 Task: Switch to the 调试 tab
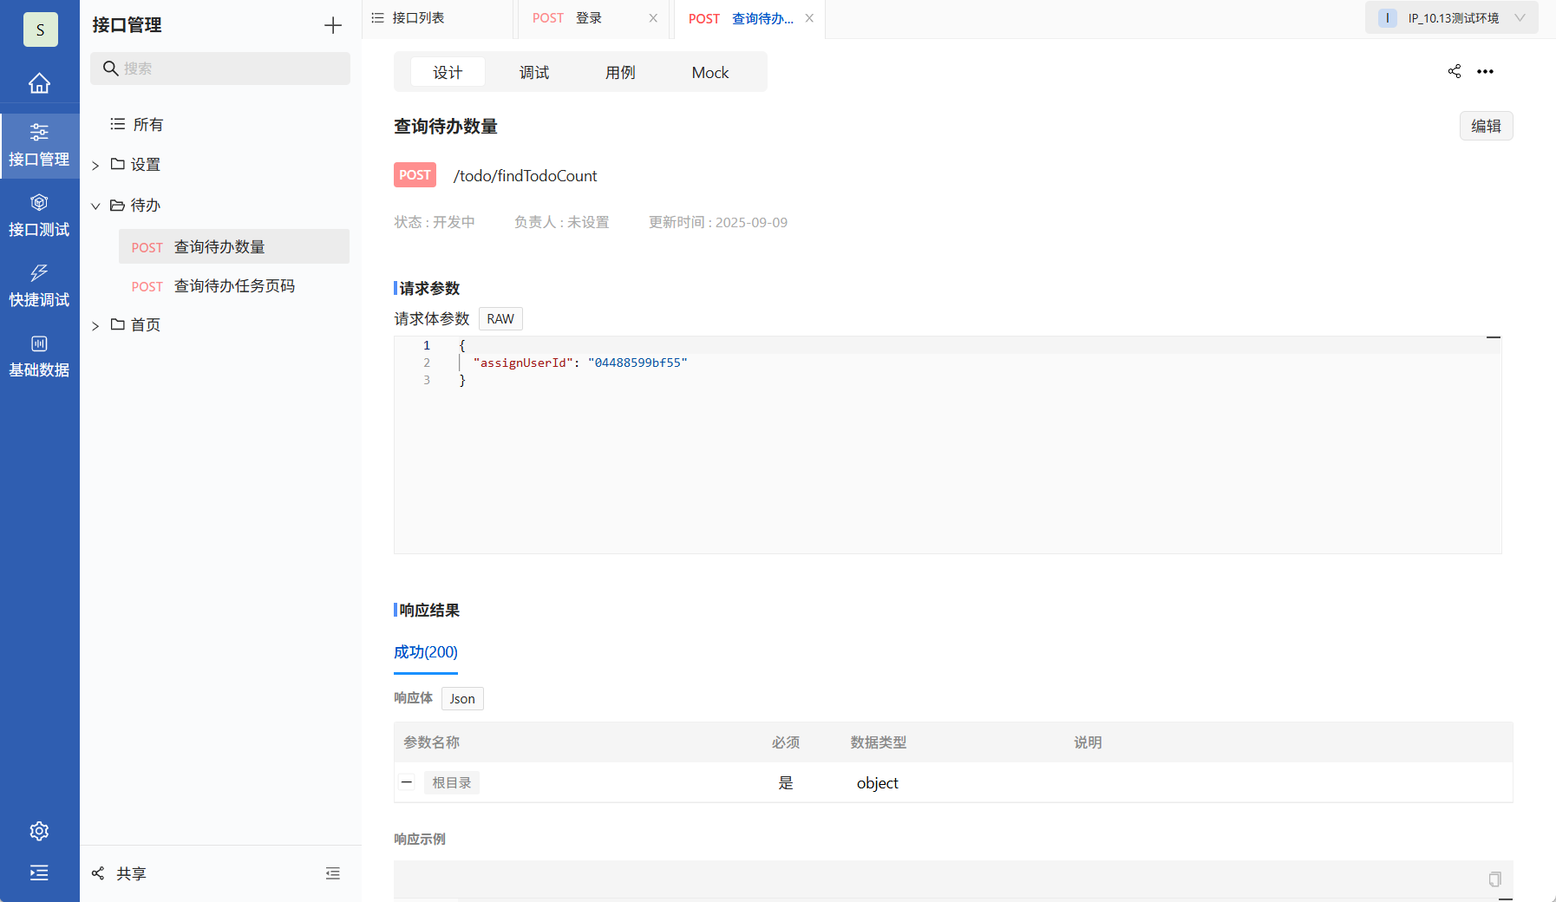coord(533,72)
